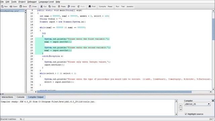Select ErrorHandling.java in file list
This screenshot has width=215, height=121.
point(12,11)
